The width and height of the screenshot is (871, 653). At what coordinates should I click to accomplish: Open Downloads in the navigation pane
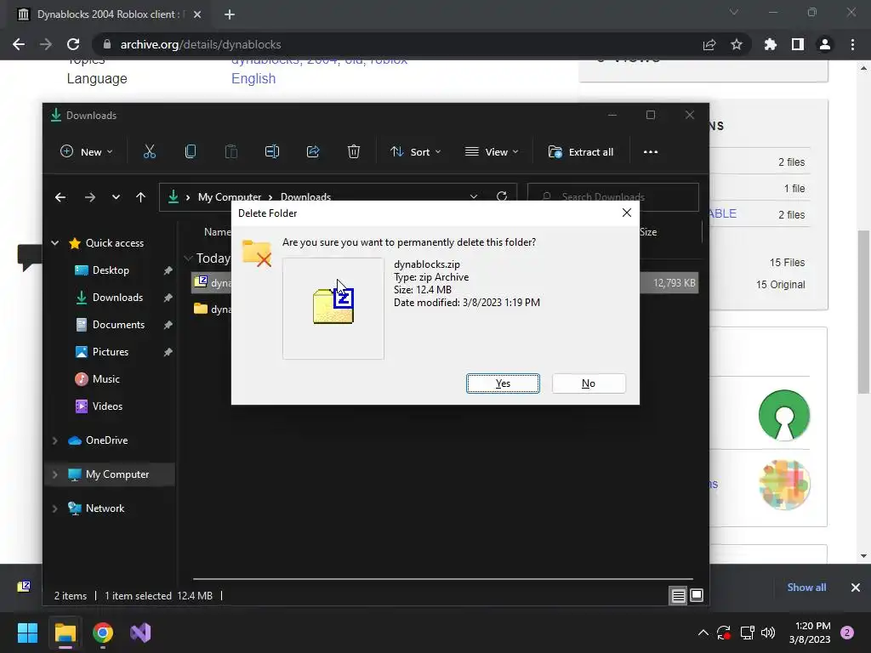(117, 298)
